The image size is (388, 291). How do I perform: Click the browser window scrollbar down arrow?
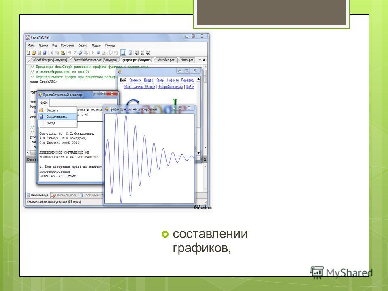(198, 153)
